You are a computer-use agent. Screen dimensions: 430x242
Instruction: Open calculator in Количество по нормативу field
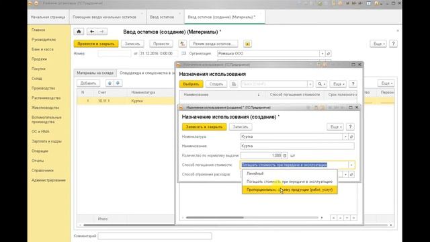click(x=285, y=155)
